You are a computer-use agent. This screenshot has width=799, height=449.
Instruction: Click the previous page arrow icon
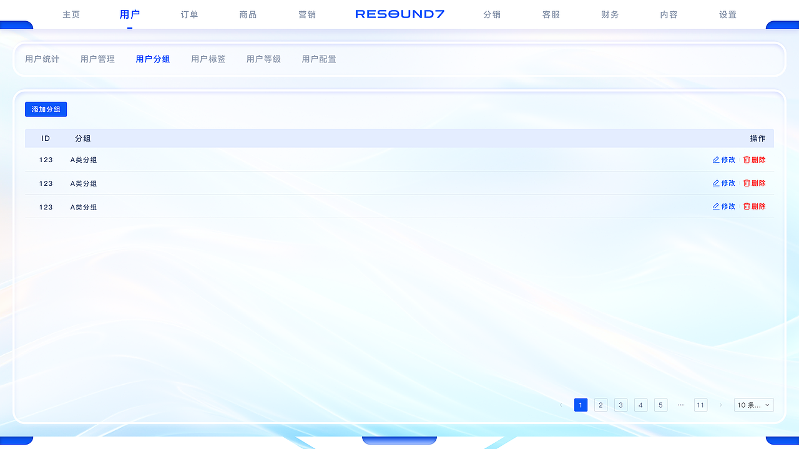coord(561,405)
